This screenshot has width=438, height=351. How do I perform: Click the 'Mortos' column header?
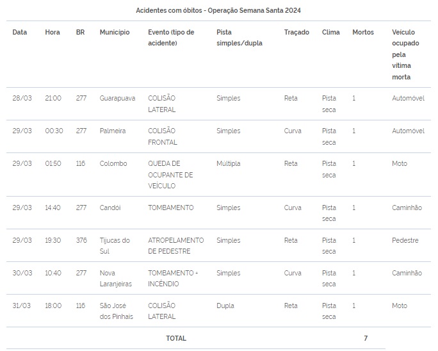coord(363,32)
